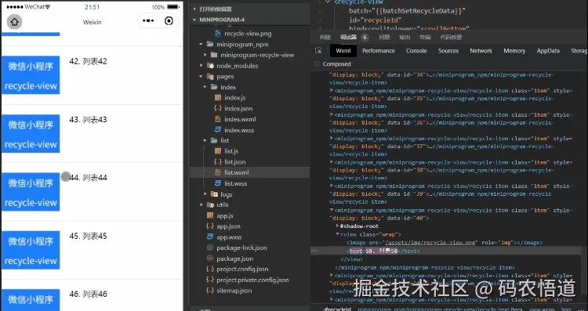Click the app.wxss style icon
Image resolution: width=588 pixels, height=311 pixels.
[x=210, y=237]
